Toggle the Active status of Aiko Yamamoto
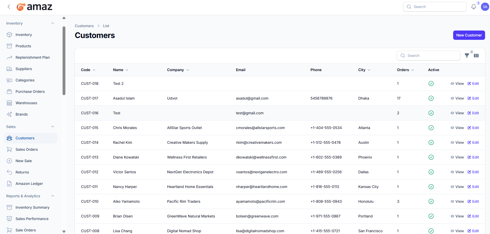The height and width of the screenshot is (234, 490). (431, 201)
